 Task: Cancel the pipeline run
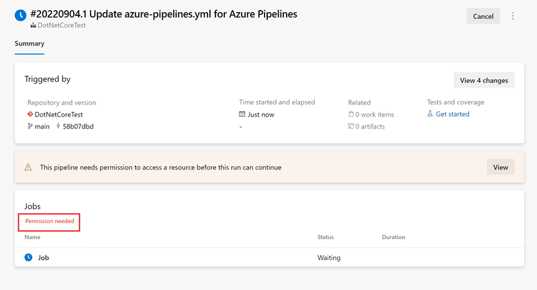(x=483, y=16)
